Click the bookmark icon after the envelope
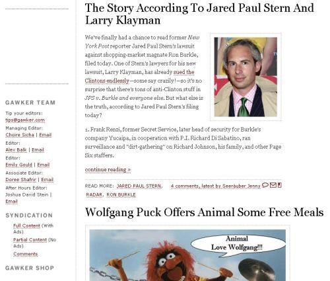Viewport: 330px width, 281px height. pos(279,185)
